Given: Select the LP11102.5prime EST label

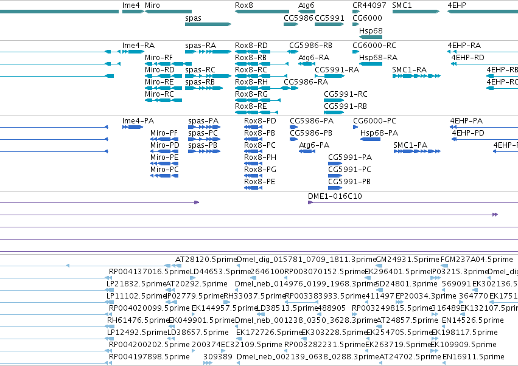Looking at the screenshot, I should (x=136, y=296).
